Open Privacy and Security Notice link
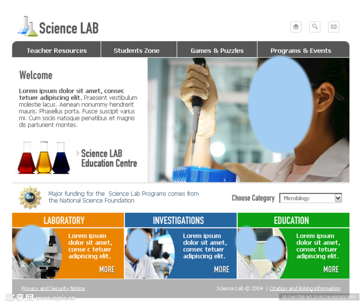 [53, 288]
